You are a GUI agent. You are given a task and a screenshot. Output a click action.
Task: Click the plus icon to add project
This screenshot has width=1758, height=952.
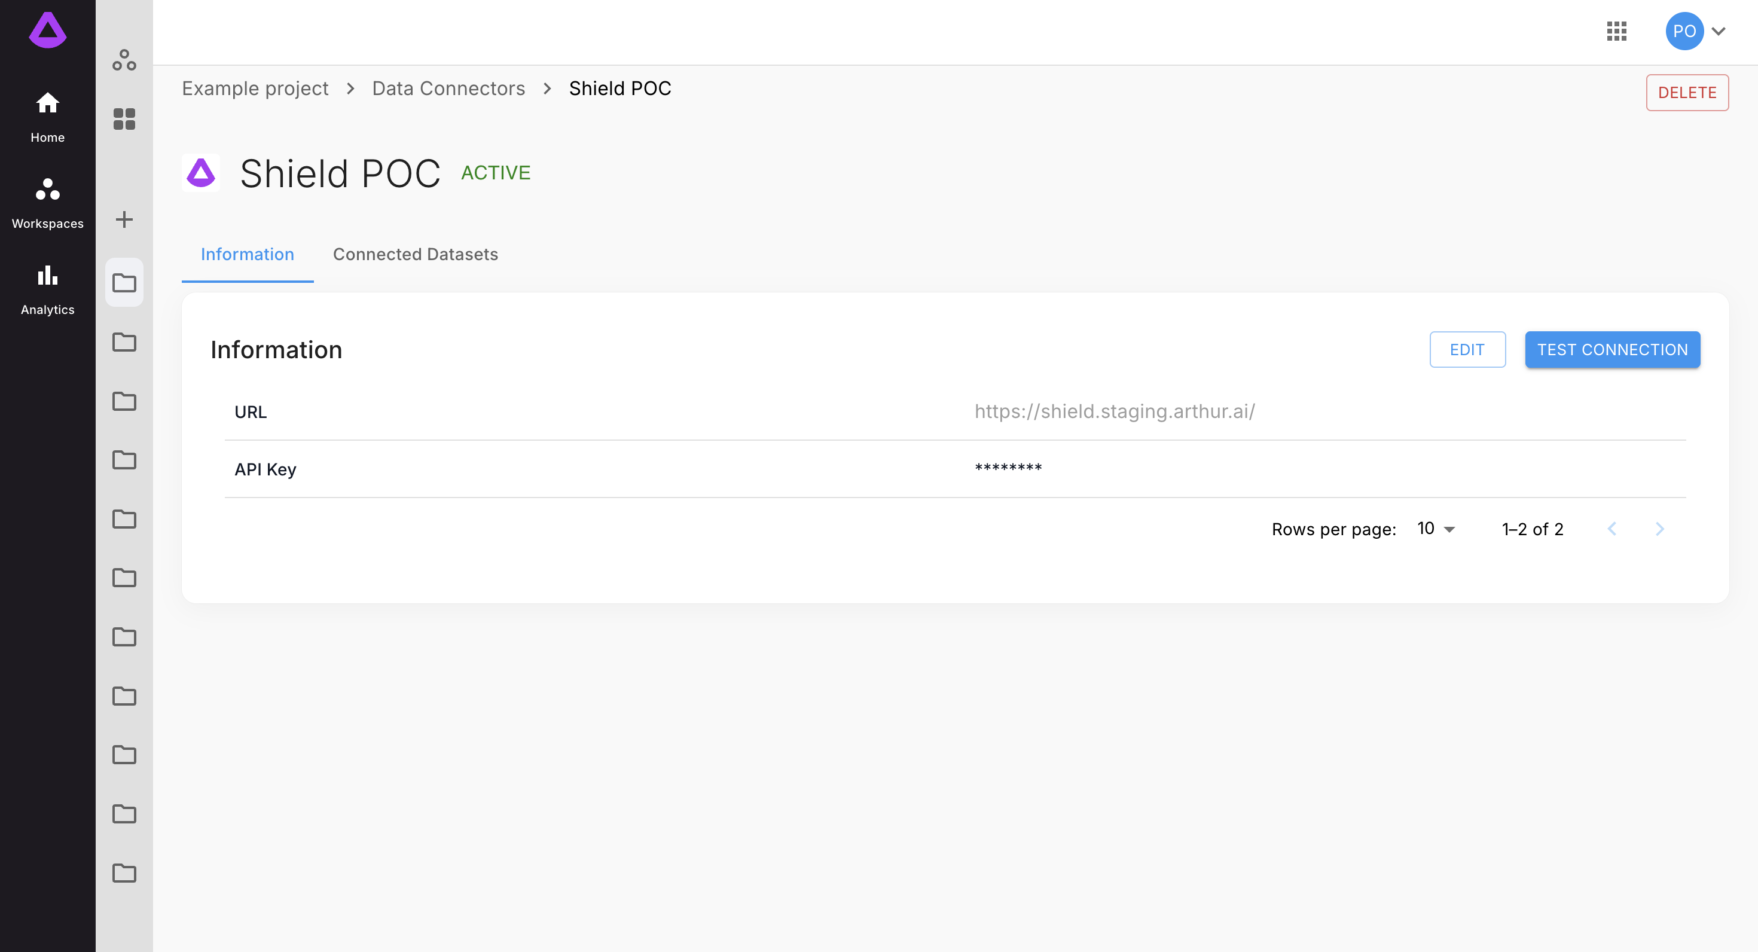tap(124, 219)
